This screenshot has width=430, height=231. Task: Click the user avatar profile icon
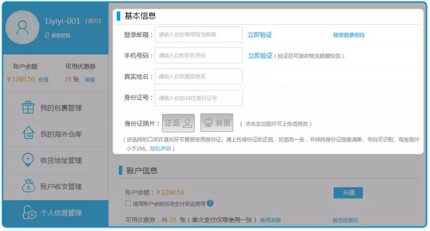coord(22,27)
